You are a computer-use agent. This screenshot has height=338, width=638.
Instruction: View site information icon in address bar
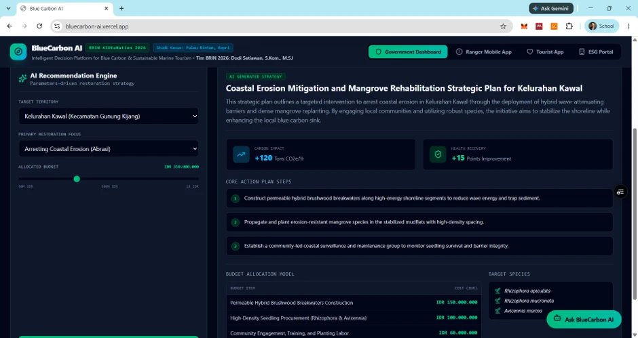point(58,26)
